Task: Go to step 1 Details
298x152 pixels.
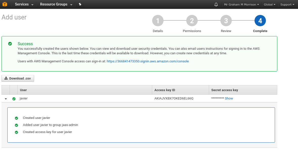Action: (x=158, y=21)
